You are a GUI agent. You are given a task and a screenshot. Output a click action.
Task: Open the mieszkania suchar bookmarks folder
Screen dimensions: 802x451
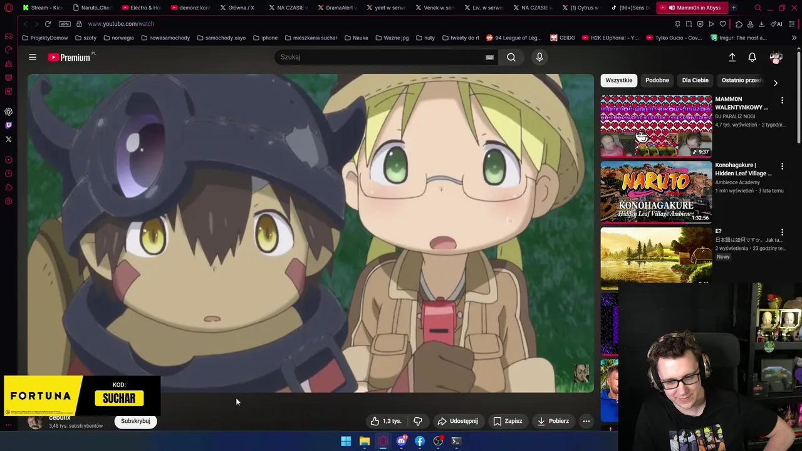[x=310, y=38]
